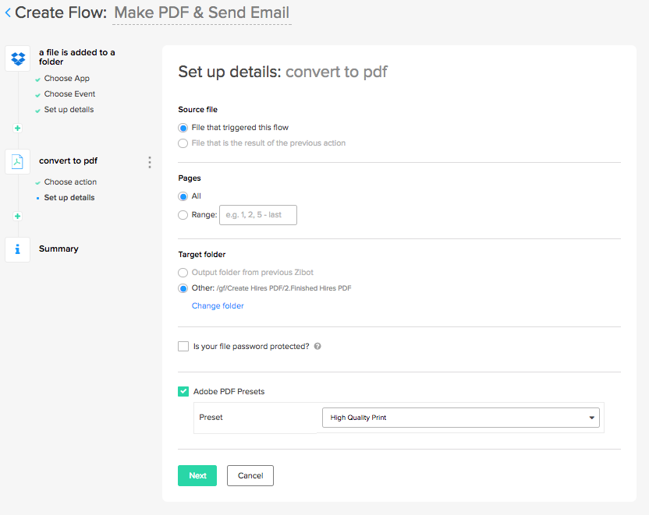Open the Preset dropdown showing High Quality Print
Screen dimensions: 649x515
tap(460, 418)
